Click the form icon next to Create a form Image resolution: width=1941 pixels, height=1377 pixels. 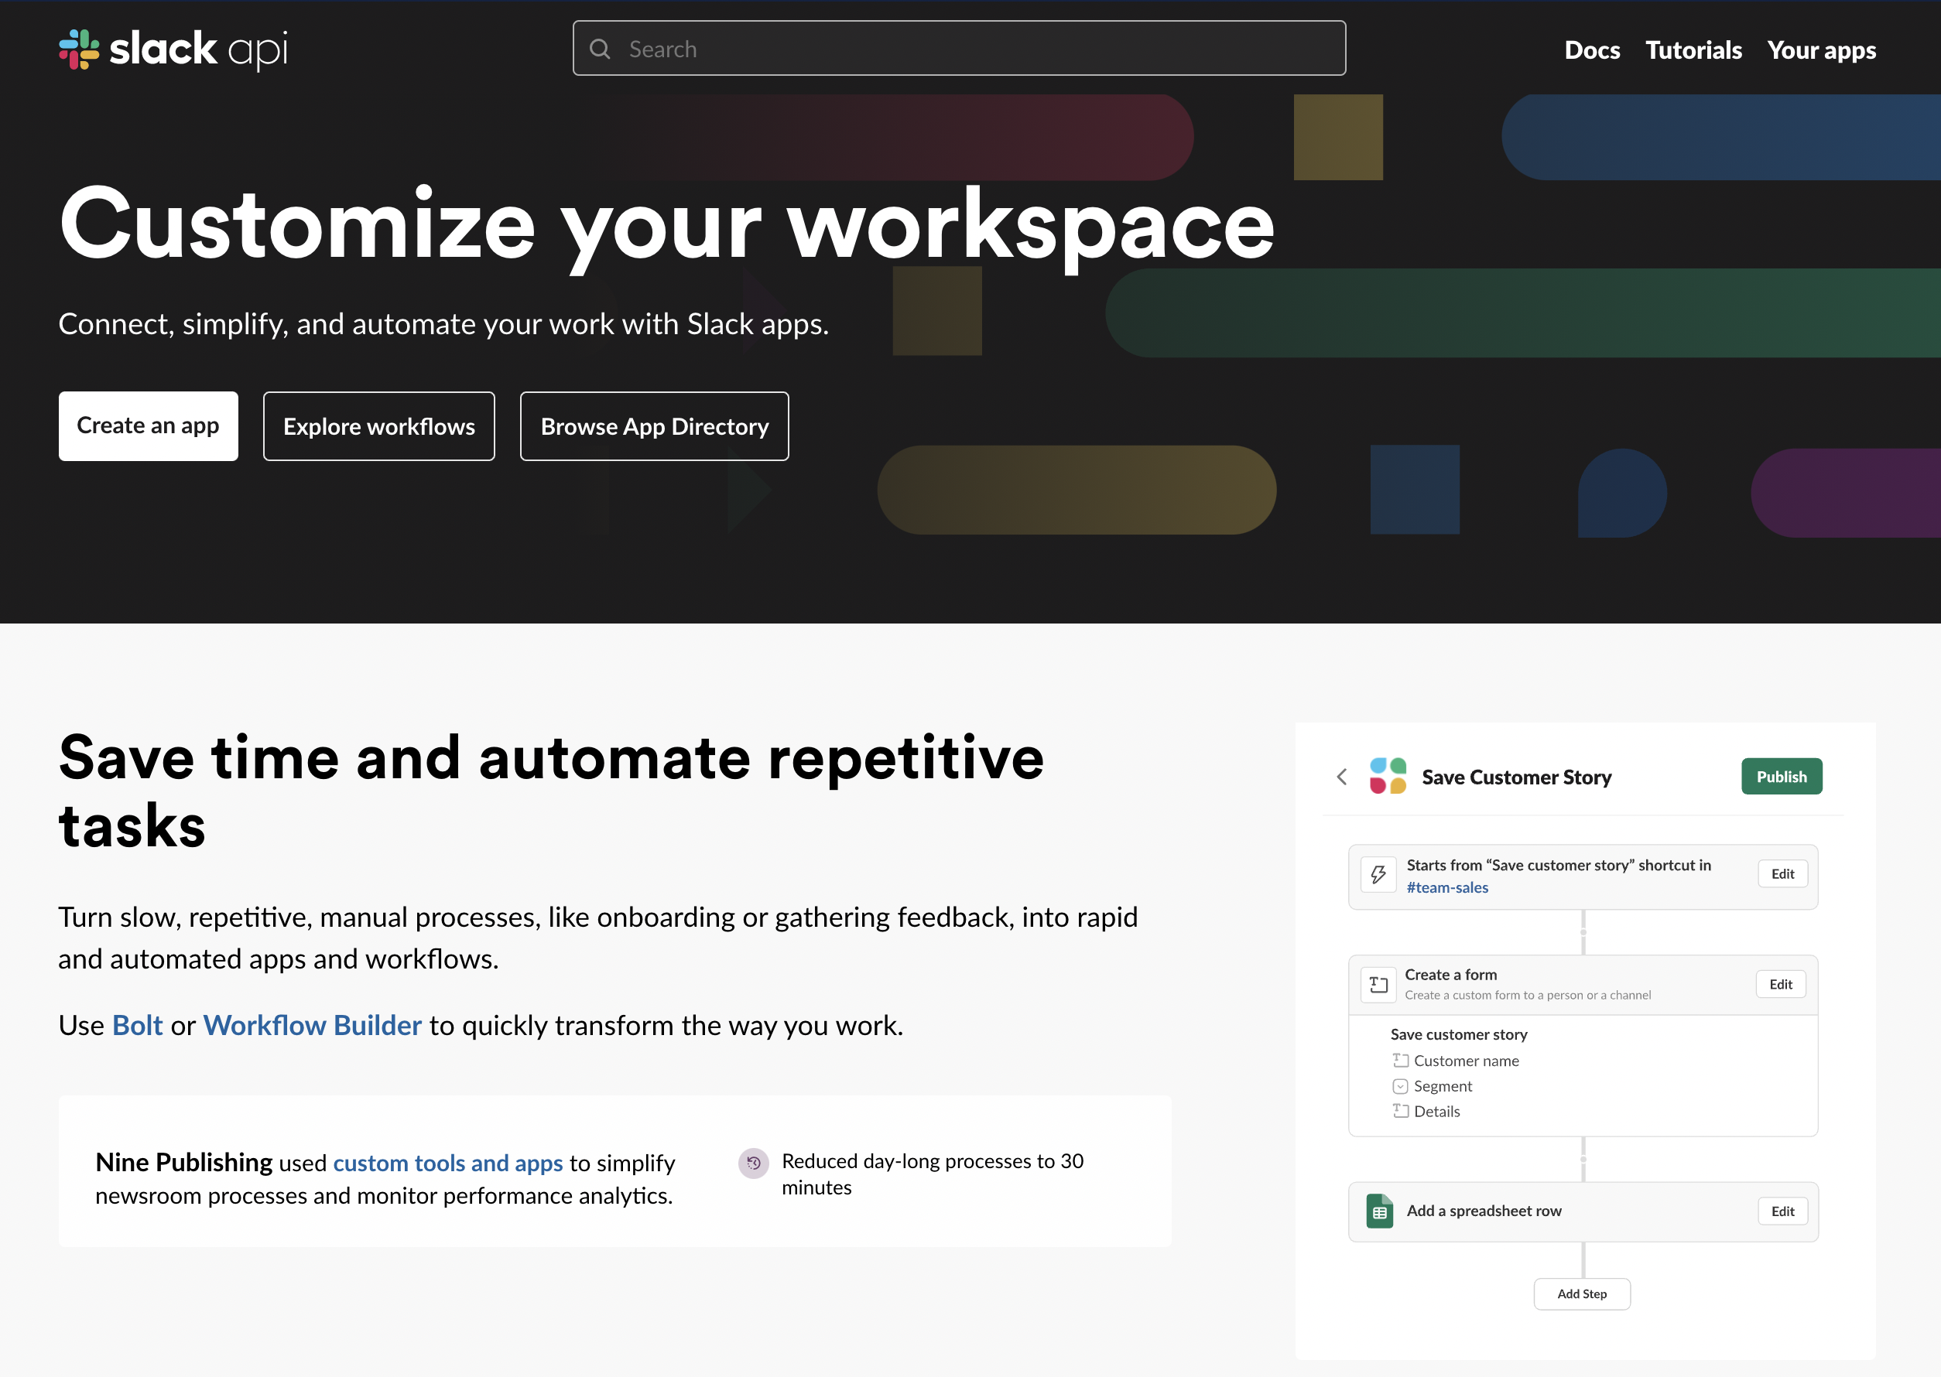point(1378,985)
